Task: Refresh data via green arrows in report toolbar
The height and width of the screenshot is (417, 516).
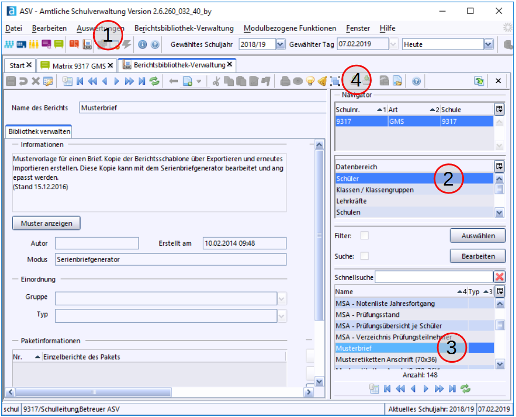Action: (154, 81)
